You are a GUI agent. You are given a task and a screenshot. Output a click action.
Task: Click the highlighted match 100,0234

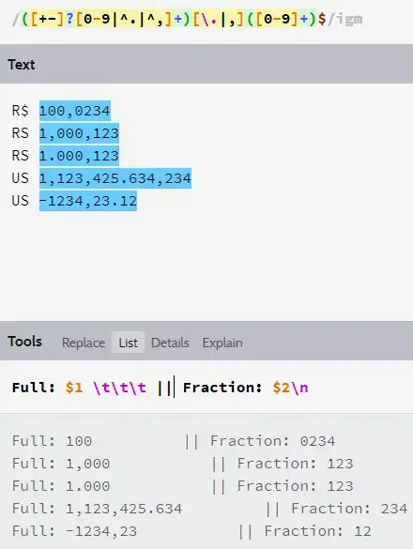coord(75,111)
